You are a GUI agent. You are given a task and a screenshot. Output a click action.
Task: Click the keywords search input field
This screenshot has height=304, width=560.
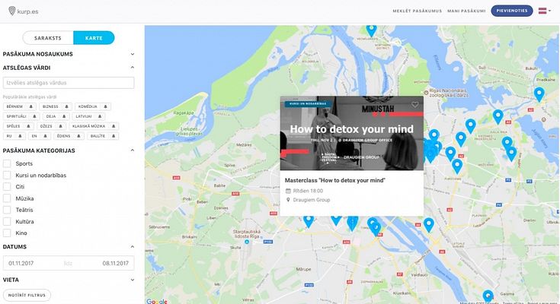click(x=69, y=83)
